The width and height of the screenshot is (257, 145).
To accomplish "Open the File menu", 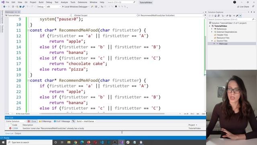I will tap(7, 2).
